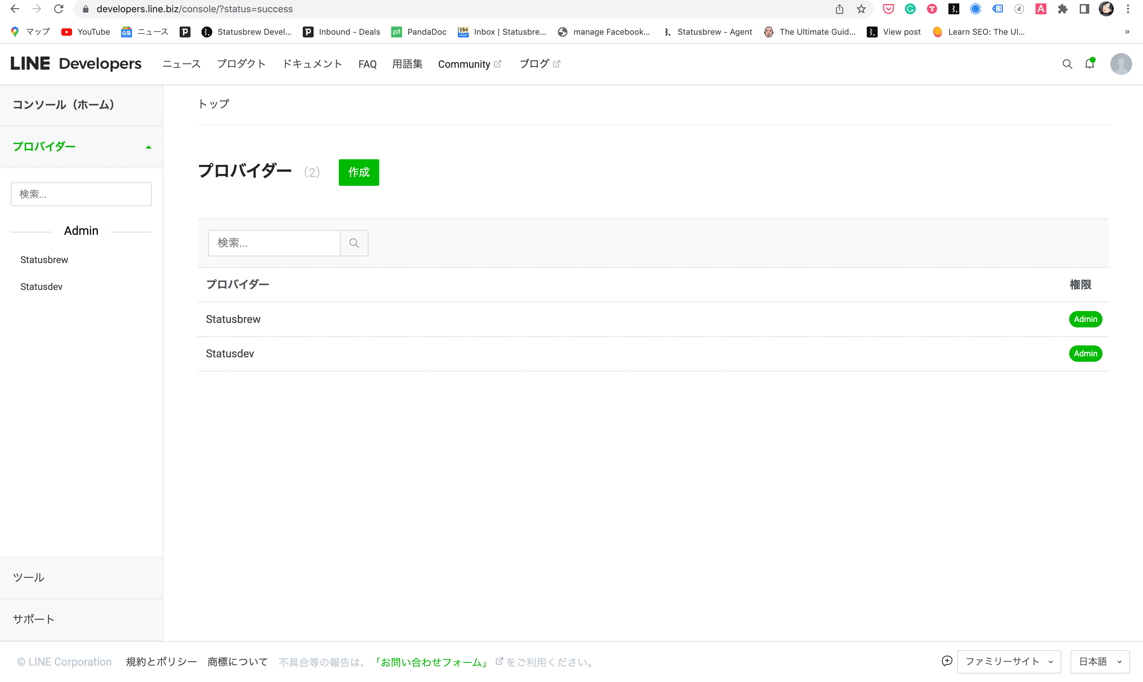Open the PandaDoc bookmark
Screen dimensions: 1143x682
pyautogui.click(x=419, y=32)
